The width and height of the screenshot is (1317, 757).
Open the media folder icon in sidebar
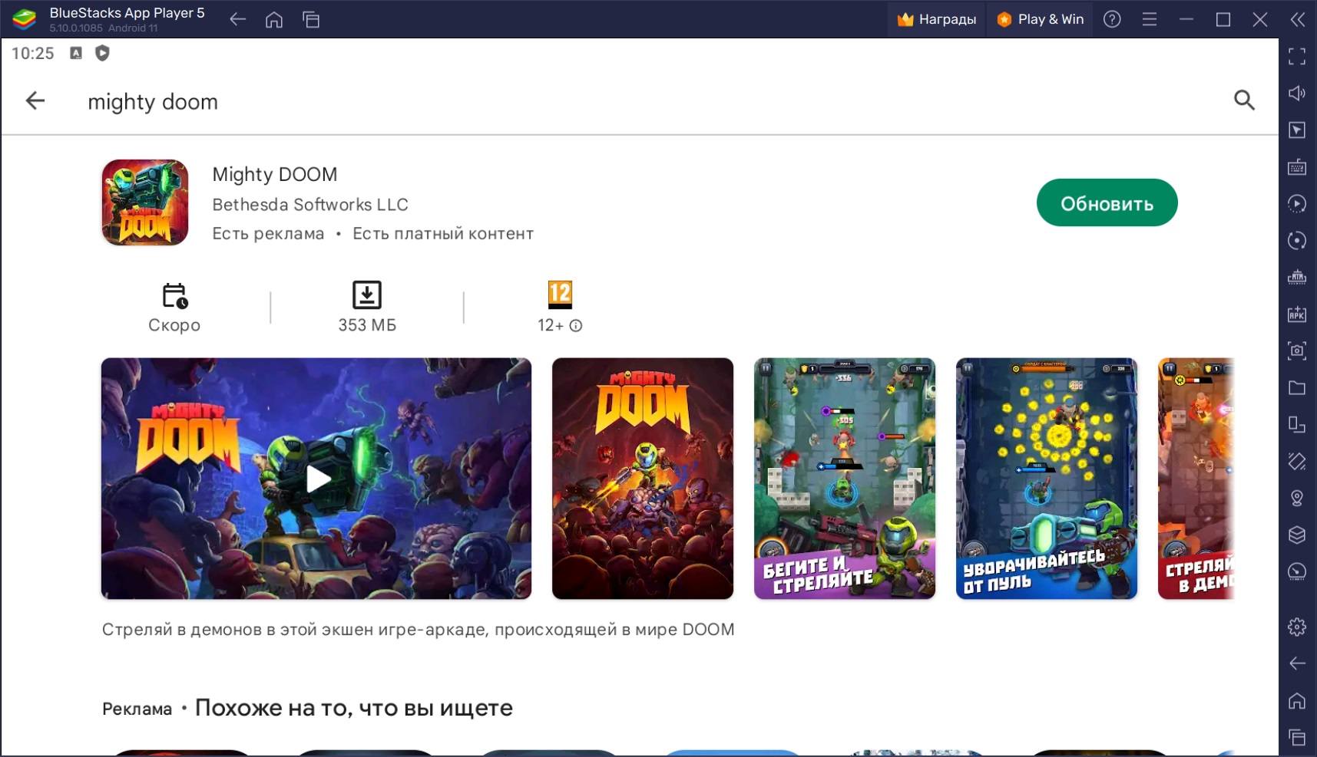click(1297, 387)
